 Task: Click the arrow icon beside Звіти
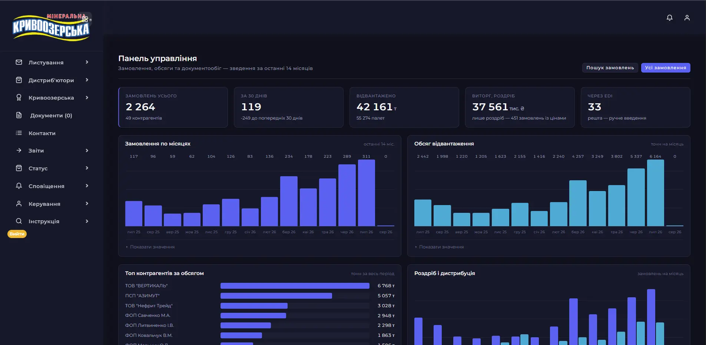(19, 150)
